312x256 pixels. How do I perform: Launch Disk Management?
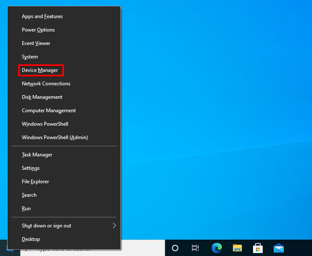(42, 97)
